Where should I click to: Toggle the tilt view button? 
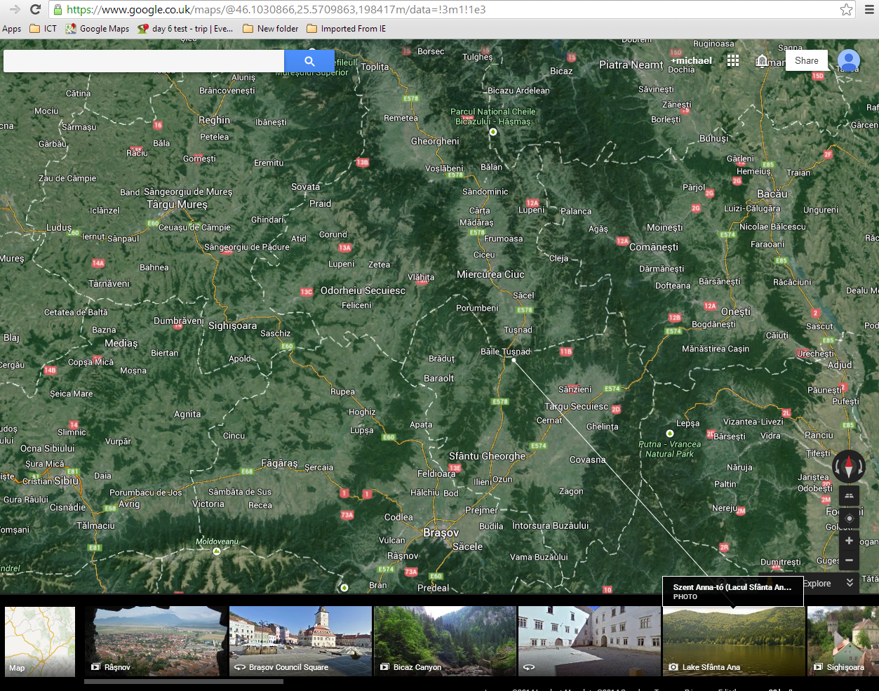[x=849, y=495]
